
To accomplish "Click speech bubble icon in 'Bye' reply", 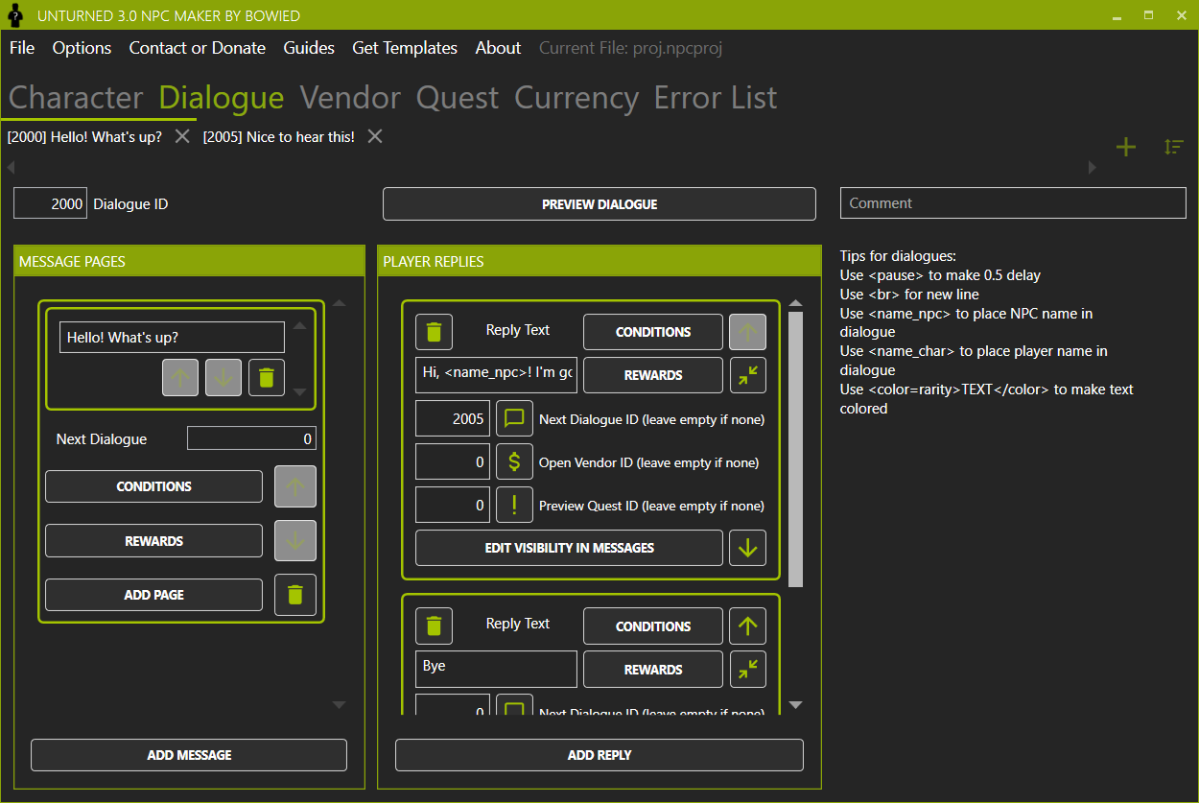I will (514, 707).
